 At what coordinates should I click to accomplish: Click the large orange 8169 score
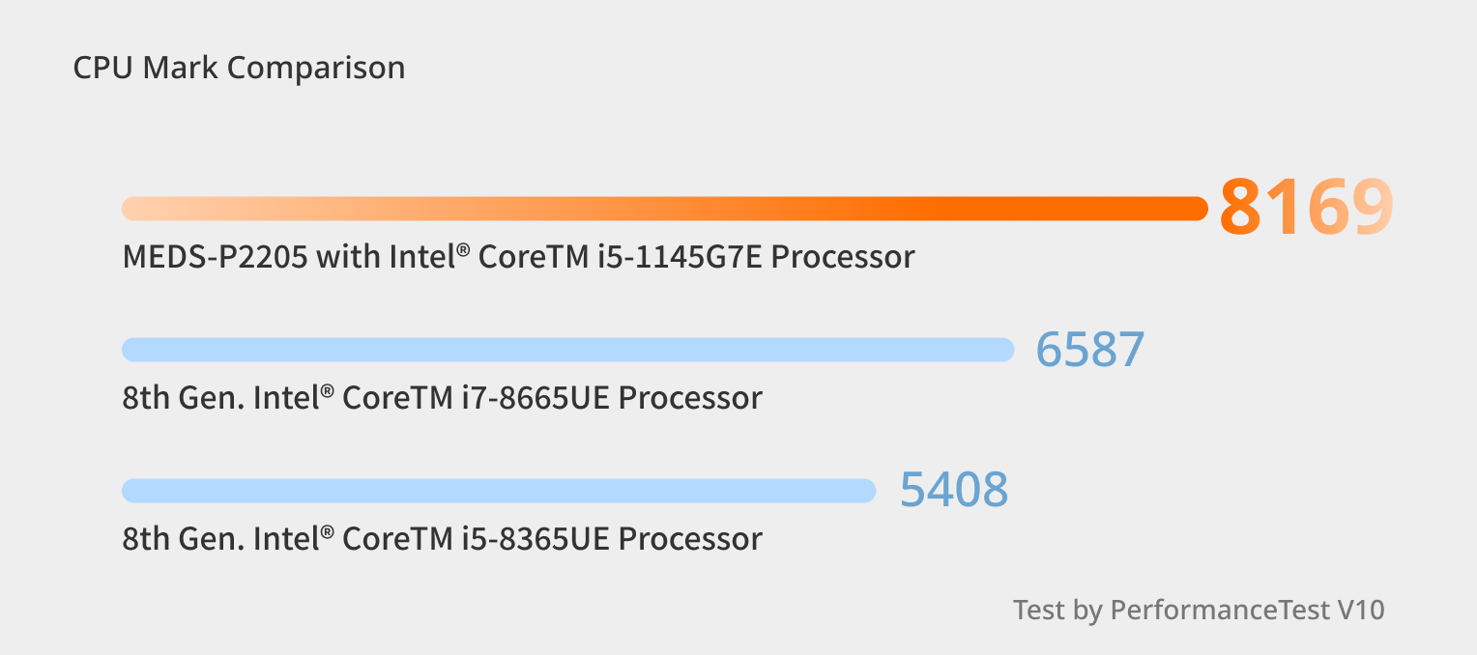(1306, 208)
